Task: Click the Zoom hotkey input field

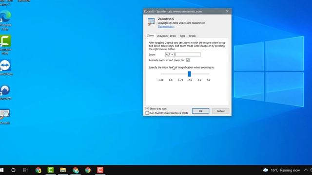Action: 183,54
